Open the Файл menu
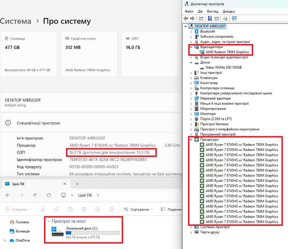 [x=189, y=11]
